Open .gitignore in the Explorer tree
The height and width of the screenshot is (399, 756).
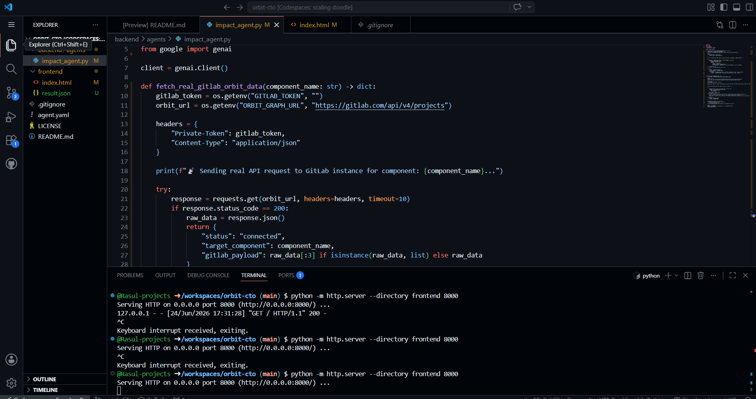(52, 104)
